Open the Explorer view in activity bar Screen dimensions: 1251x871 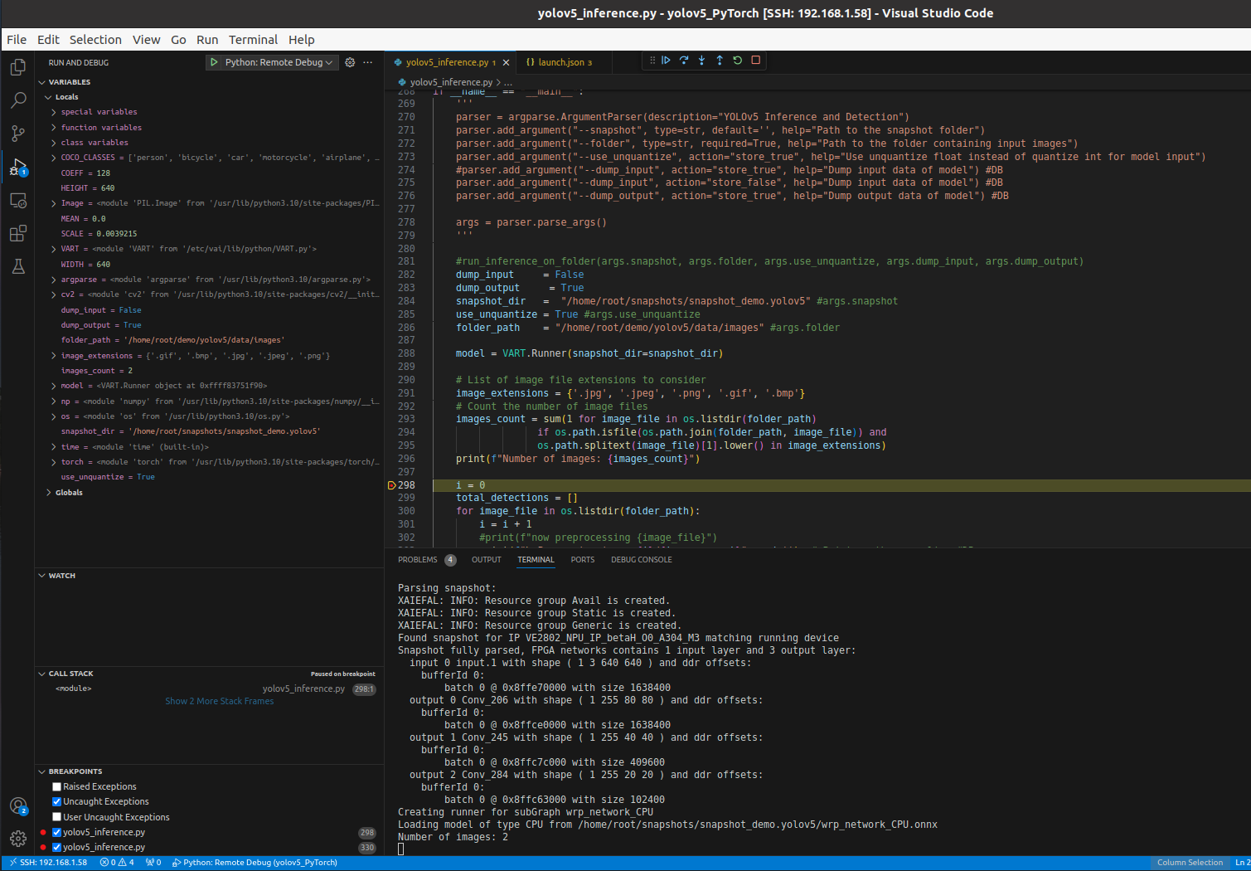tap(17, 67)
